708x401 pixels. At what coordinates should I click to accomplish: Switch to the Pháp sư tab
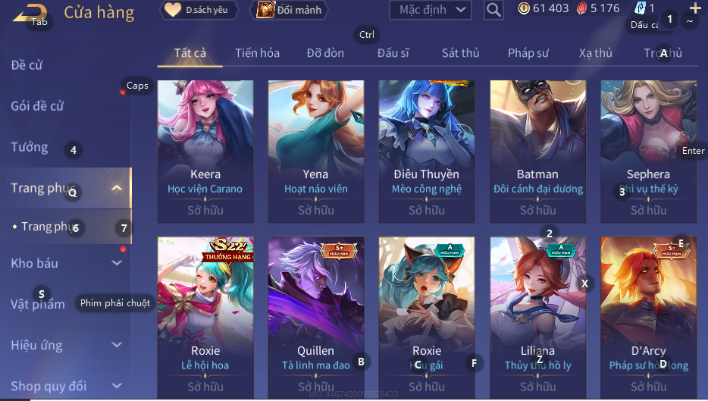(528, 53)
